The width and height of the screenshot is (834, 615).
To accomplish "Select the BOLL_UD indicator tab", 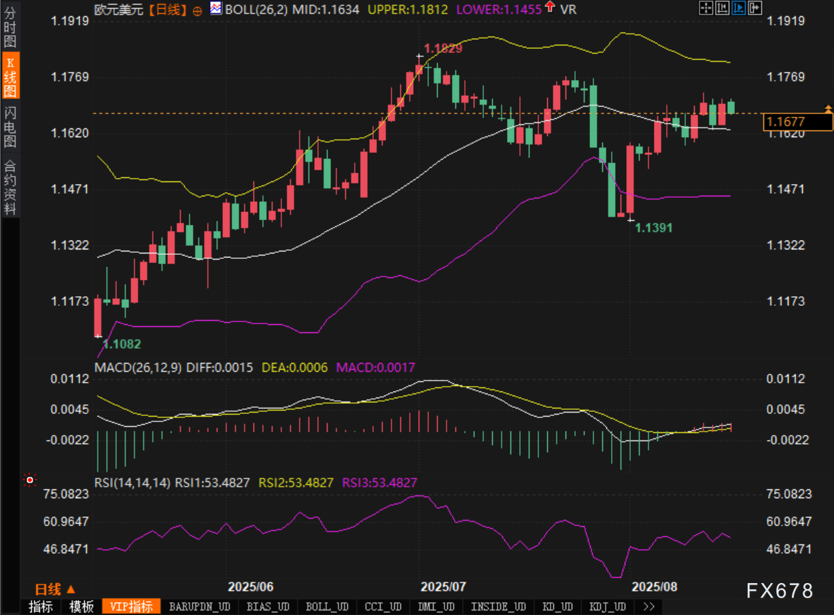I will coord(327,606).
